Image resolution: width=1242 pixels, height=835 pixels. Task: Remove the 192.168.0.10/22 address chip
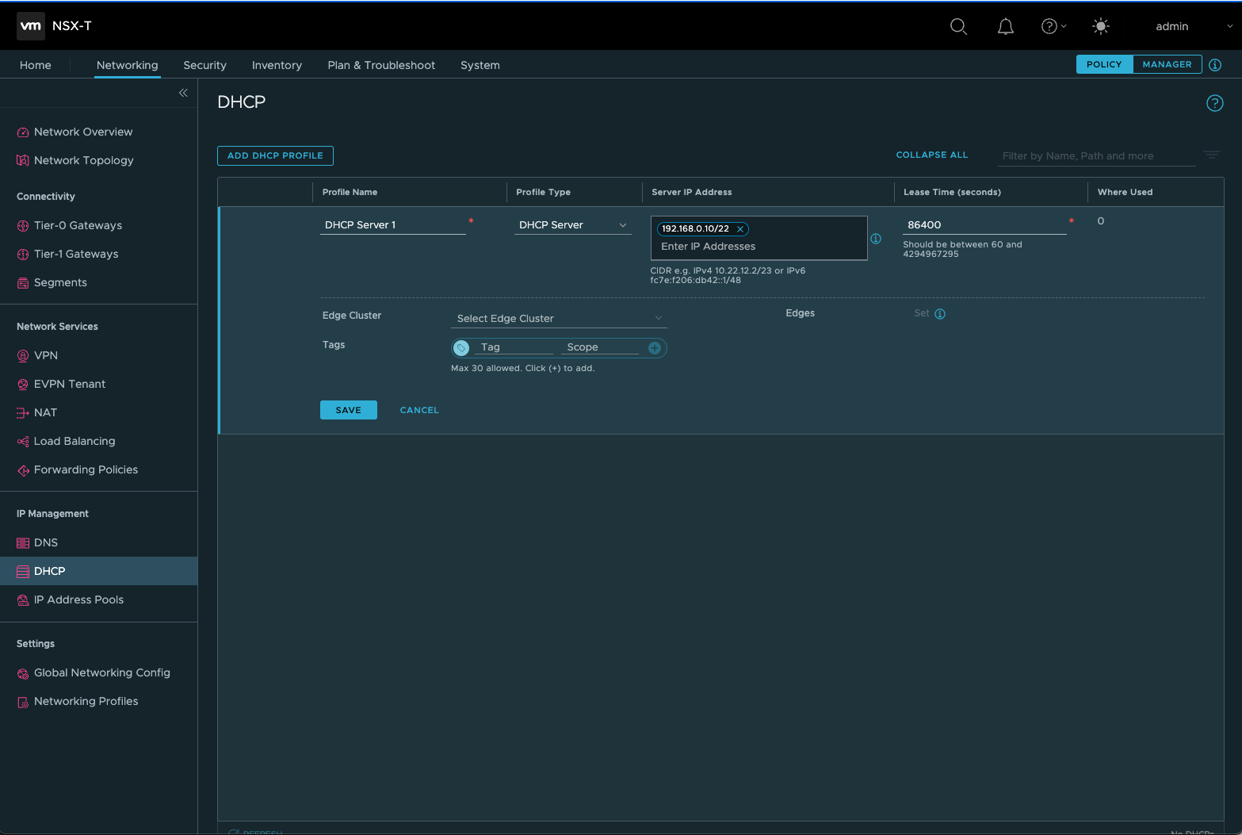click(740, 229)
